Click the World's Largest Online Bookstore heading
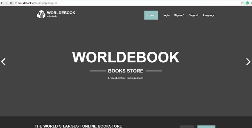Image resolution: width=252 pixels, height=128 pixels. pyautogui.click(x=78, y=126)
